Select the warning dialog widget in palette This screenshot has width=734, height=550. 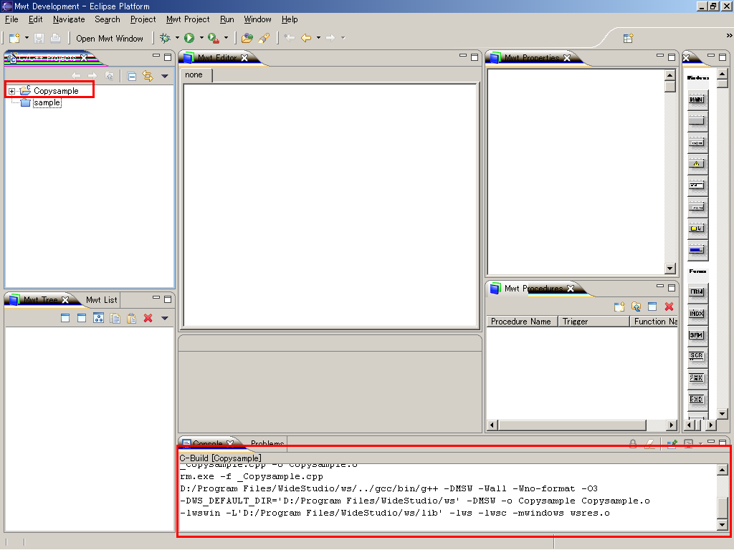tap(697, 164)
